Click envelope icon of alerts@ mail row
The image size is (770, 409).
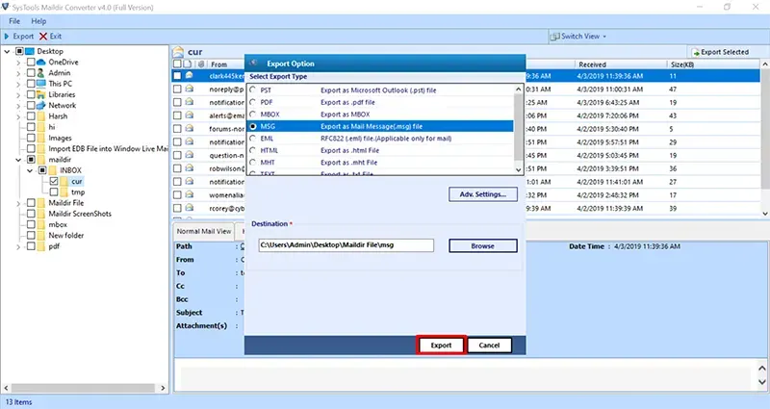[x=189, y=115]
